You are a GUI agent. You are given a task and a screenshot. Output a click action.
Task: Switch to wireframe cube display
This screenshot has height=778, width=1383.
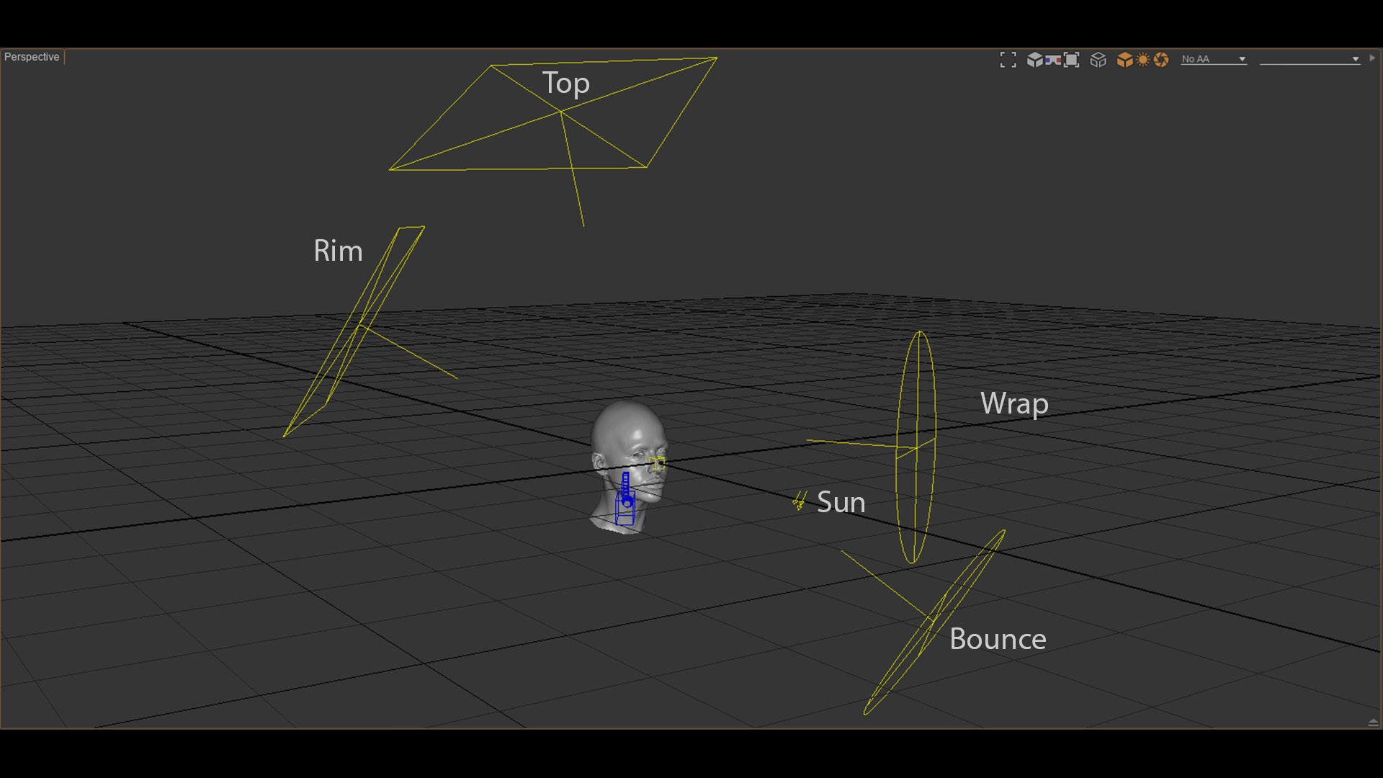[x=1098, y=60]
